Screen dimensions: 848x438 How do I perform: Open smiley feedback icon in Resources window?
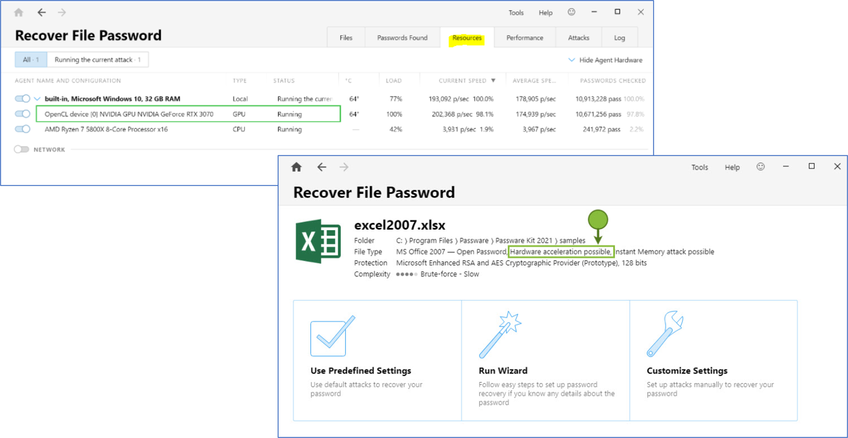point(571,12)
